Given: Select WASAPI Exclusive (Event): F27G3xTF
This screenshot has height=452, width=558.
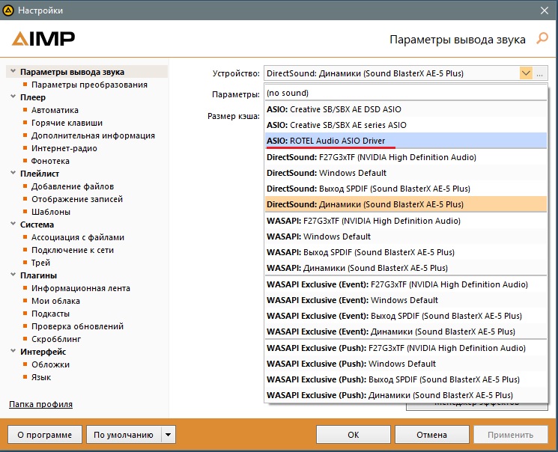Looking at the screenshot, I should pyautogui.click(x=406, y=284).
